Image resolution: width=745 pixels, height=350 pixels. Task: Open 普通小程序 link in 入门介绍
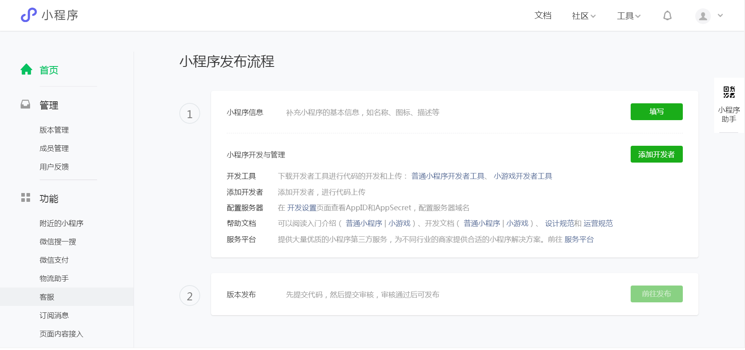point(364,223)
